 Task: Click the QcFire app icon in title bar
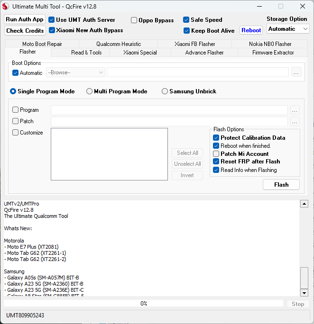tap(6, 7)
